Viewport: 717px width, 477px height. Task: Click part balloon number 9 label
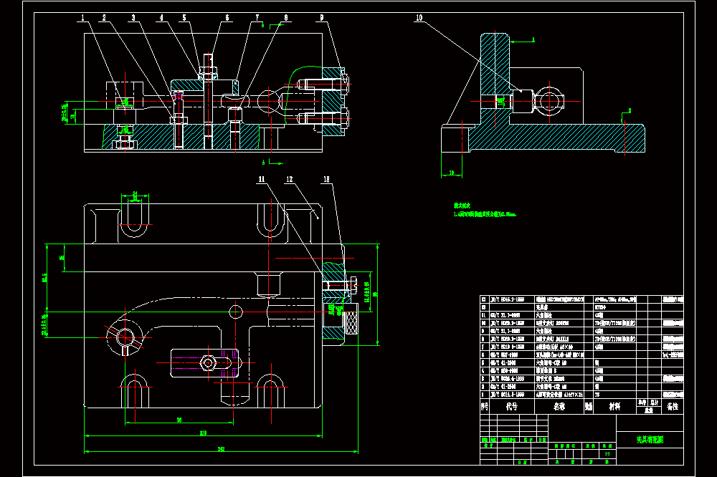point(322,18)
